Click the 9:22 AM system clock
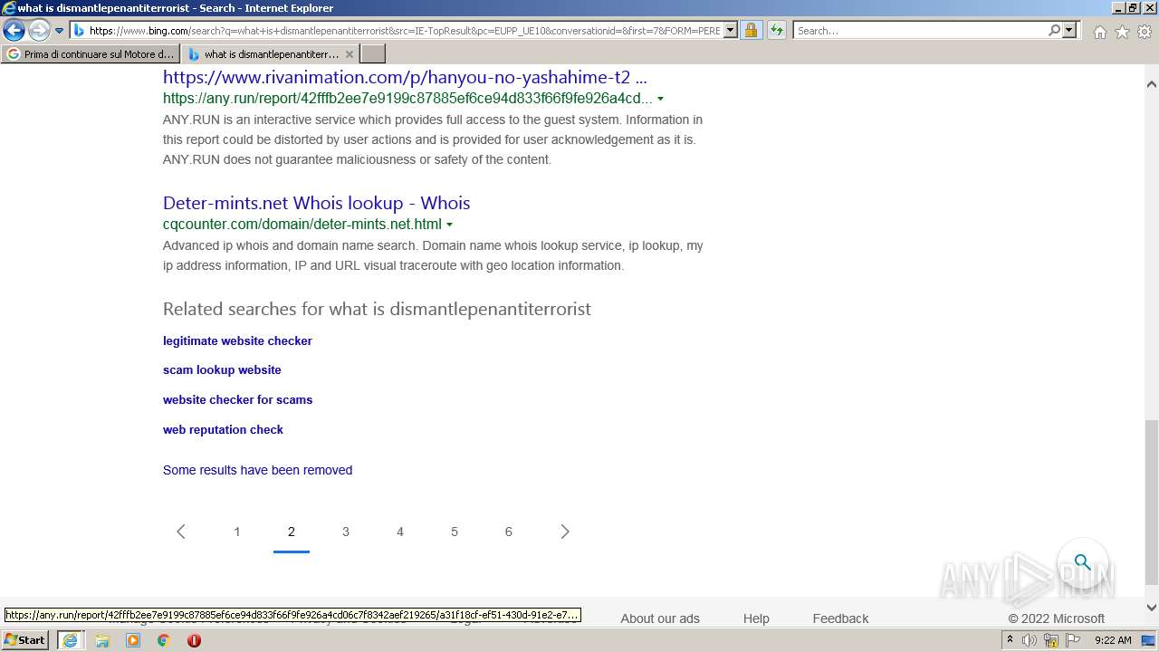Viewport: 1159px width, 652px height. click(1113, 640)
